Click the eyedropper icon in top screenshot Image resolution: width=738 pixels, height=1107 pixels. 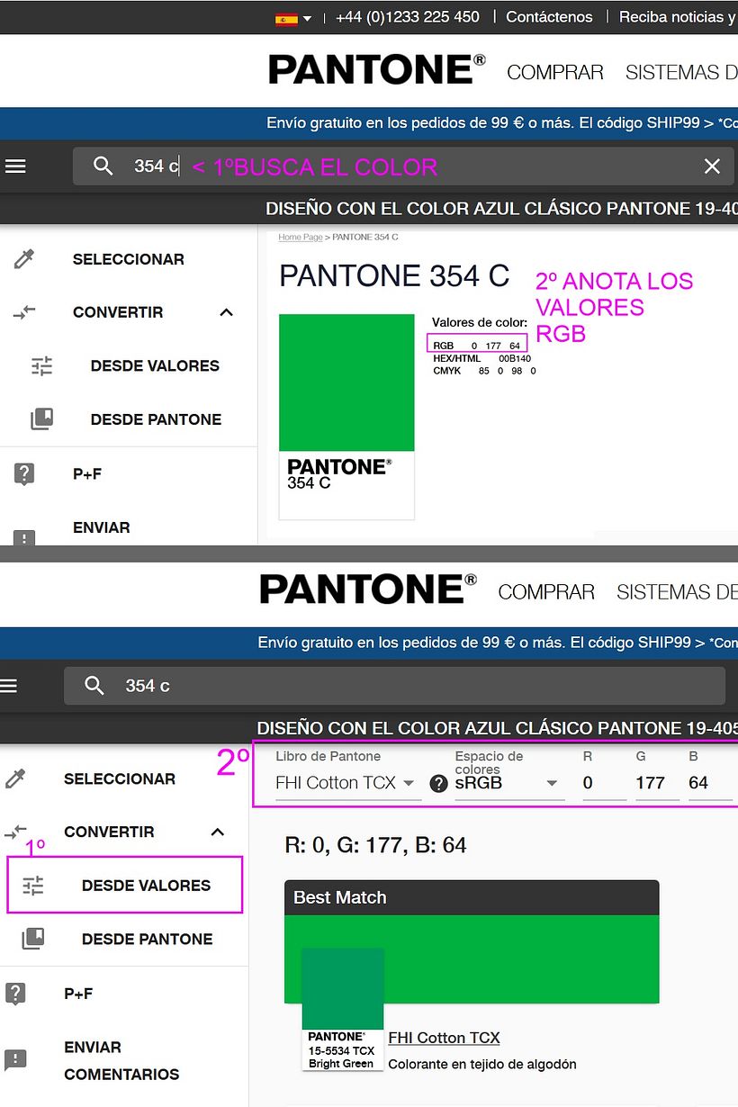(x=24, y=259)
